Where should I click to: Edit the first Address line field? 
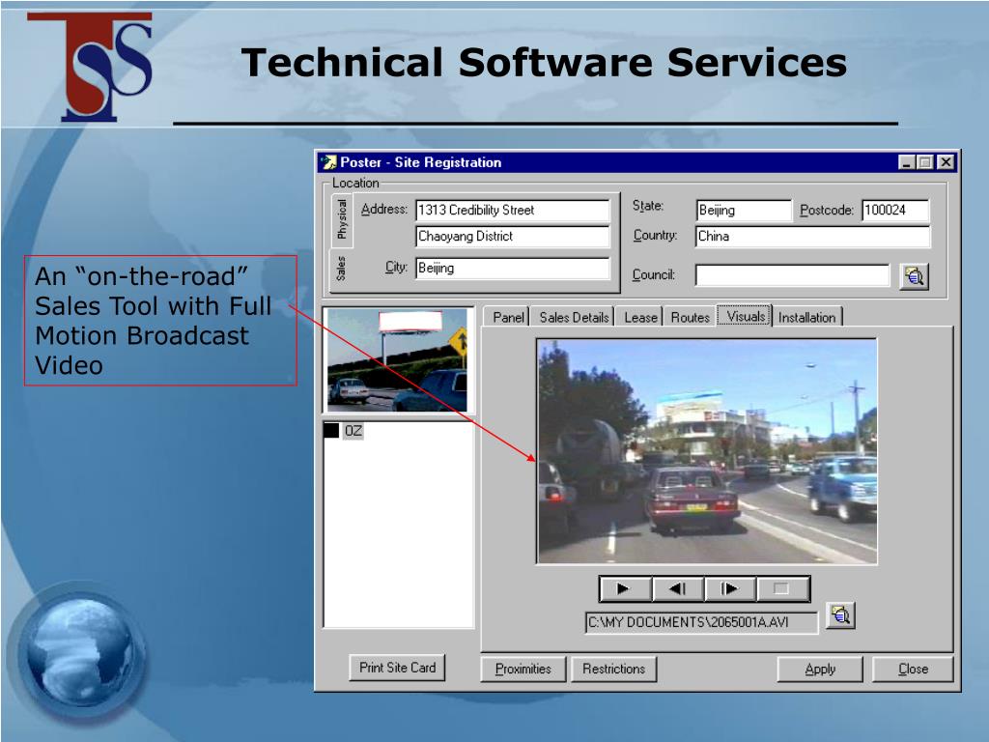513,210
